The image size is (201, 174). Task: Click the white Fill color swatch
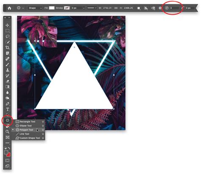point(52,8)
